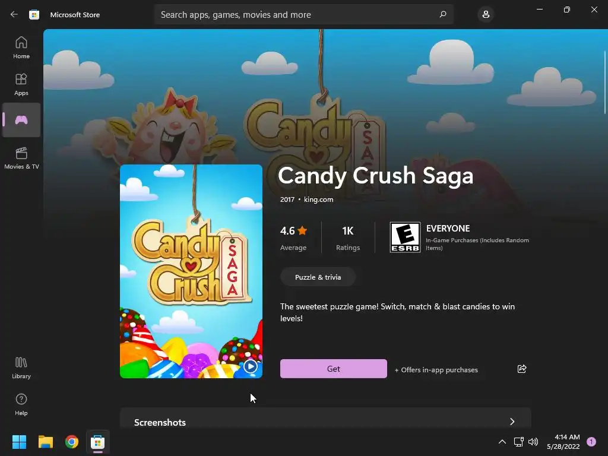The image size is (608, 456).
Task: Click the EVERYONE rating text
Action: pos(448,229)
